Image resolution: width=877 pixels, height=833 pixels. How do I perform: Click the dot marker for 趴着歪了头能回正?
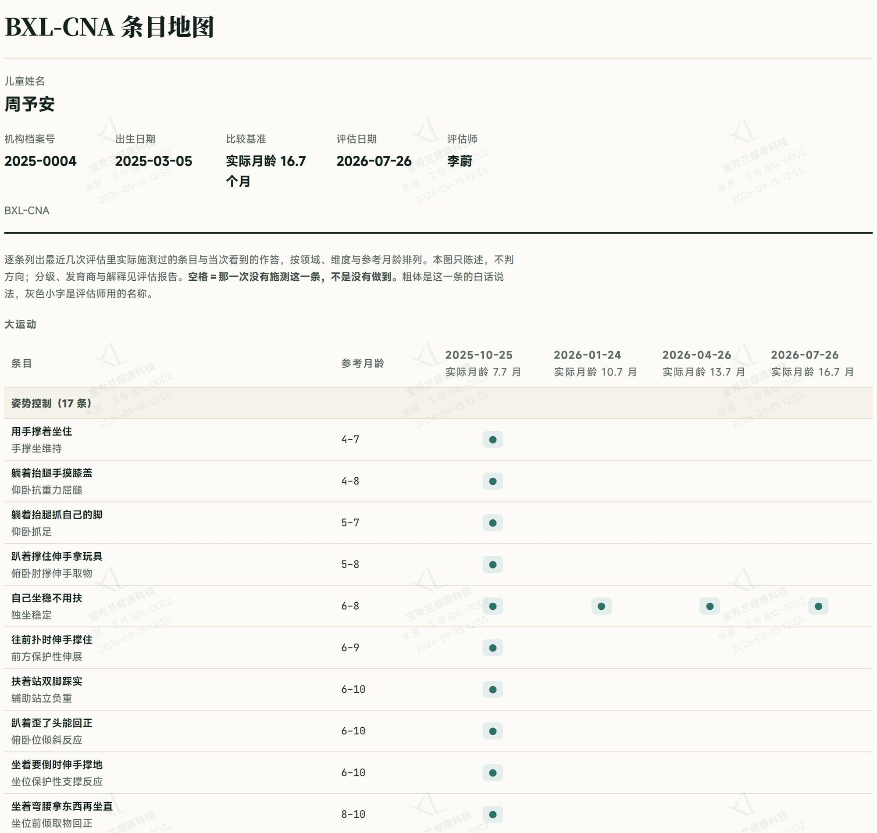point(492,731)
